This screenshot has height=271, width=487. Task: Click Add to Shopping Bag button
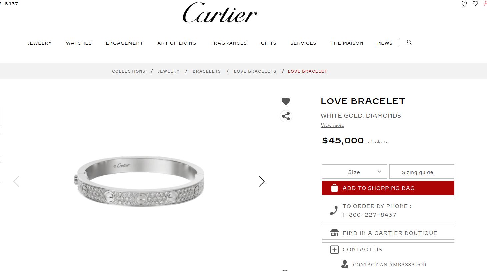click(388, 188)
